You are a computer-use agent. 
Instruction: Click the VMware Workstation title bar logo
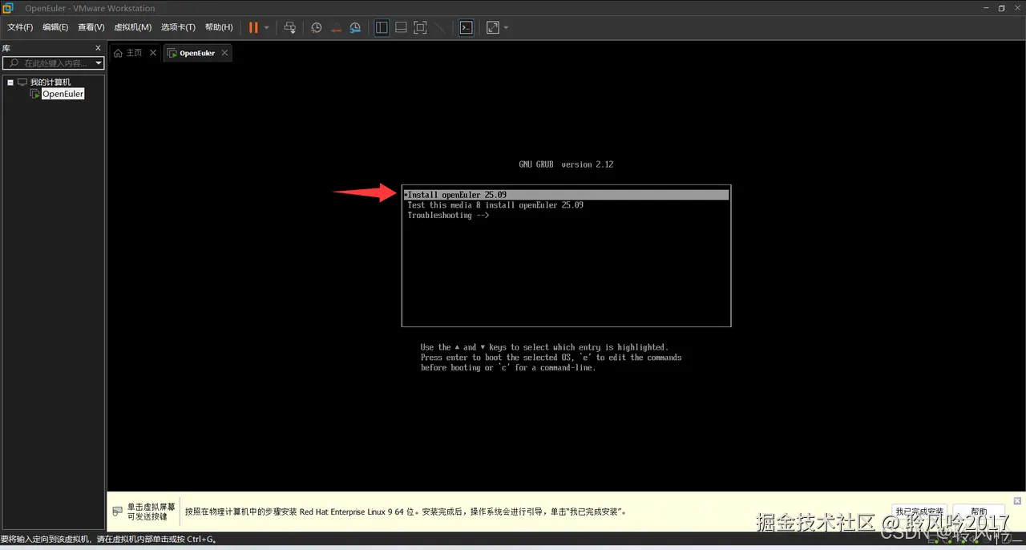[8, 8]
